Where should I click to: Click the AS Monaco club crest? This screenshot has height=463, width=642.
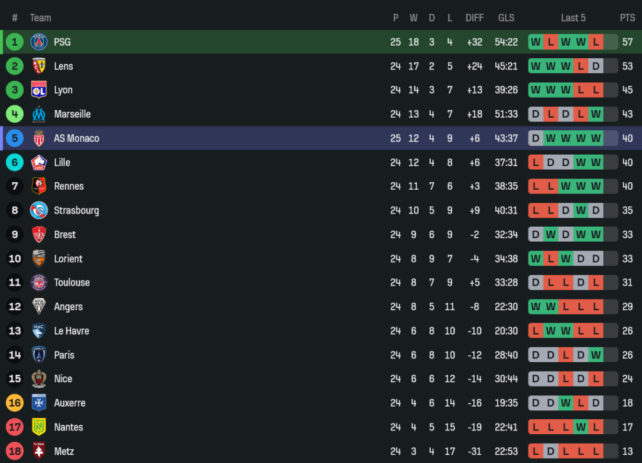[39, 138]
